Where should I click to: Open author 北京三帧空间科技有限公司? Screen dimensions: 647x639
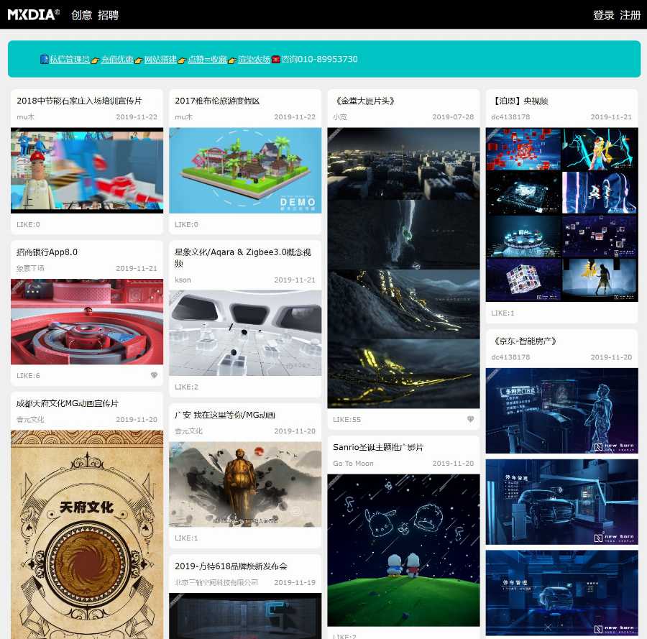pyautogui.click(x=216, y=582)
